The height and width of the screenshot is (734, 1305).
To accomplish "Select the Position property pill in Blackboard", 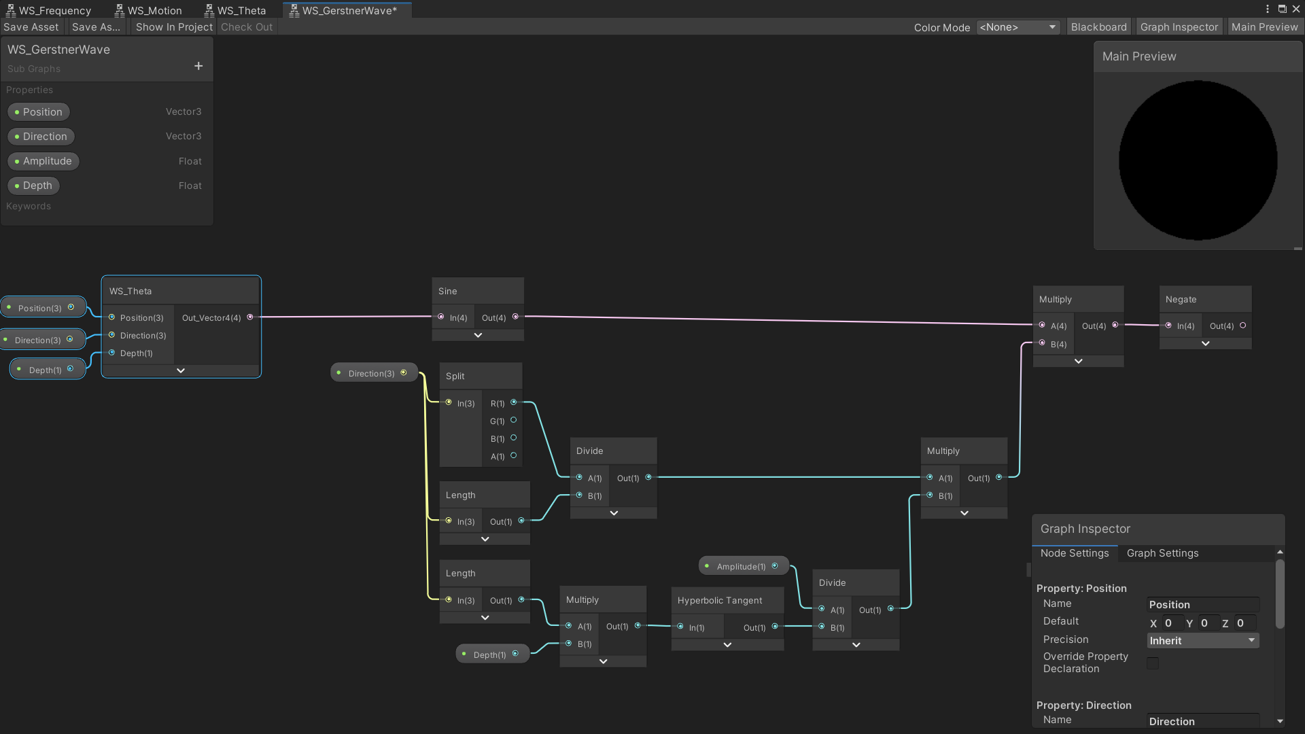I will point(39,112).
